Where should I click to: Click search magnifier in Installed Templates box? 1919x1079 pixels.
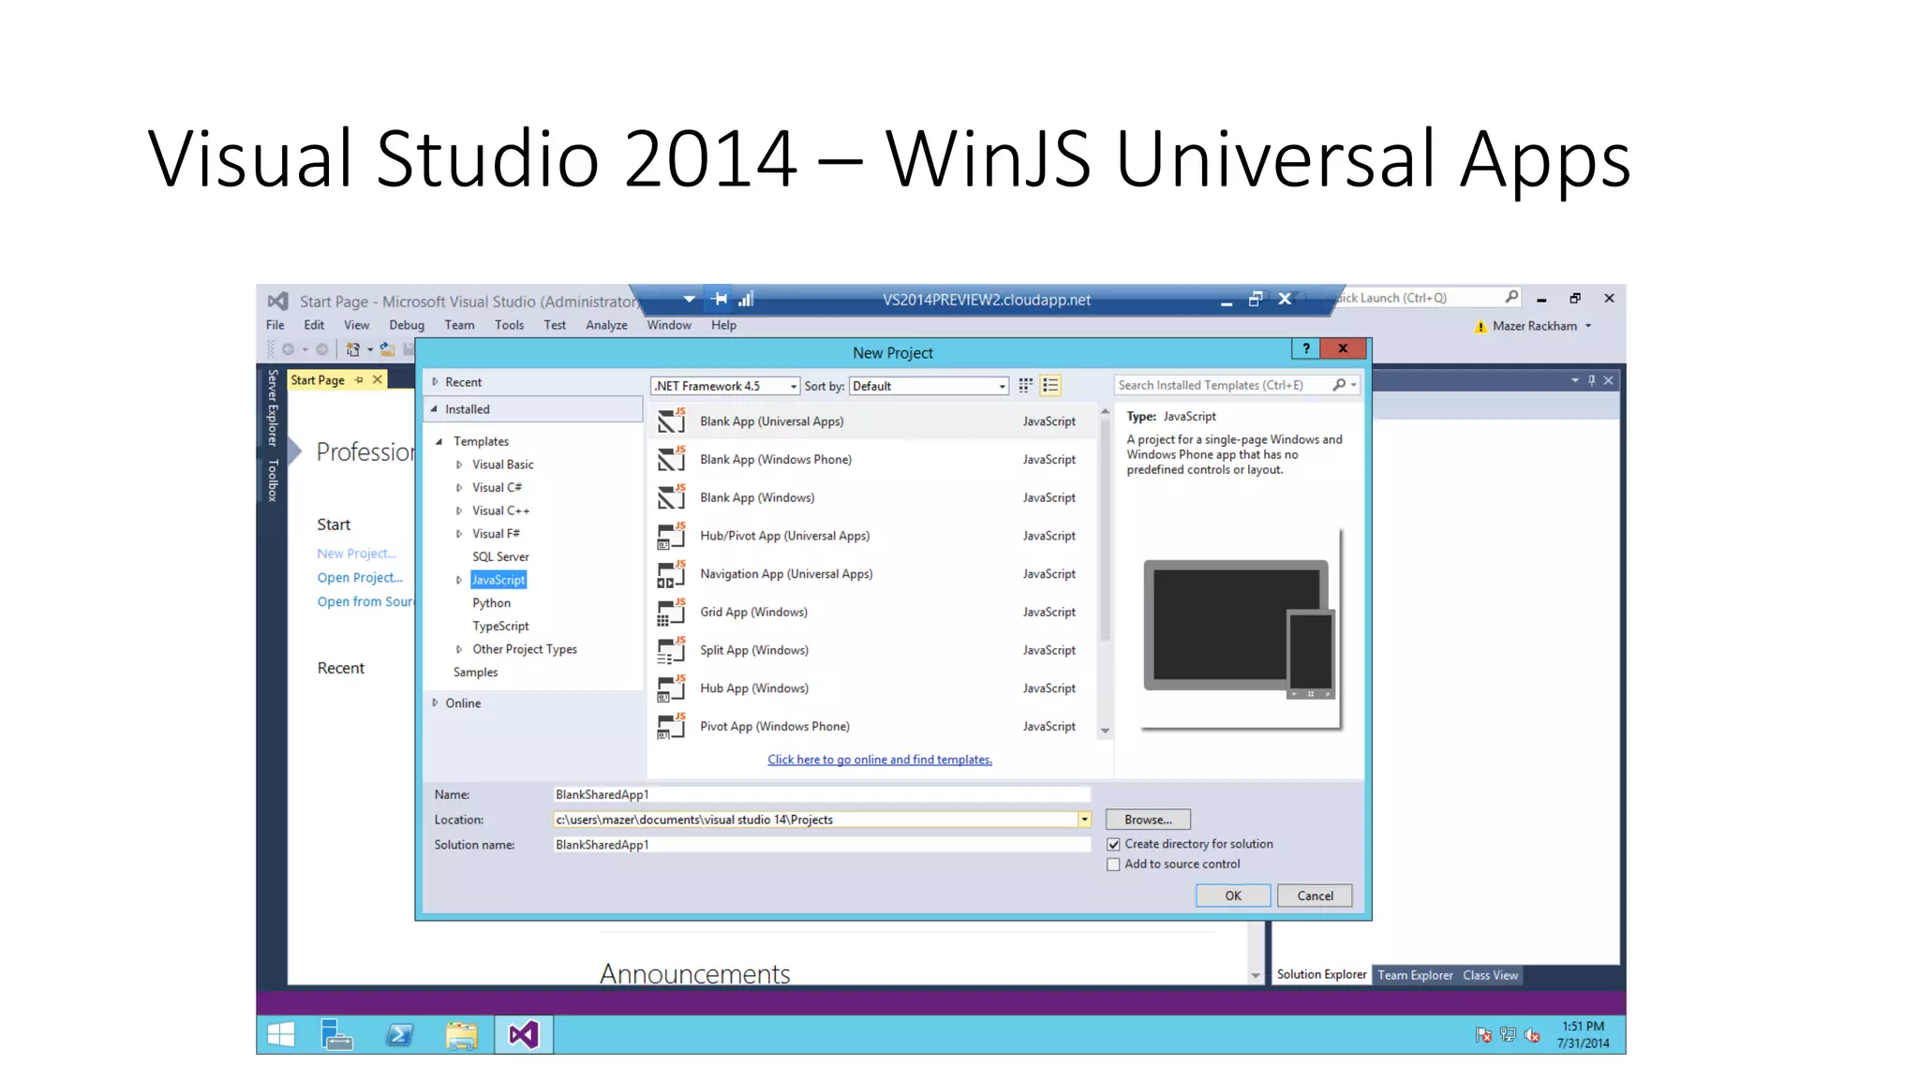(x=1340, y=385)
